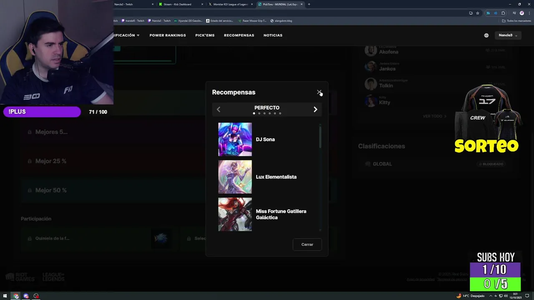
Task: Open Windows Start menu
Action: tap(5, 296)
